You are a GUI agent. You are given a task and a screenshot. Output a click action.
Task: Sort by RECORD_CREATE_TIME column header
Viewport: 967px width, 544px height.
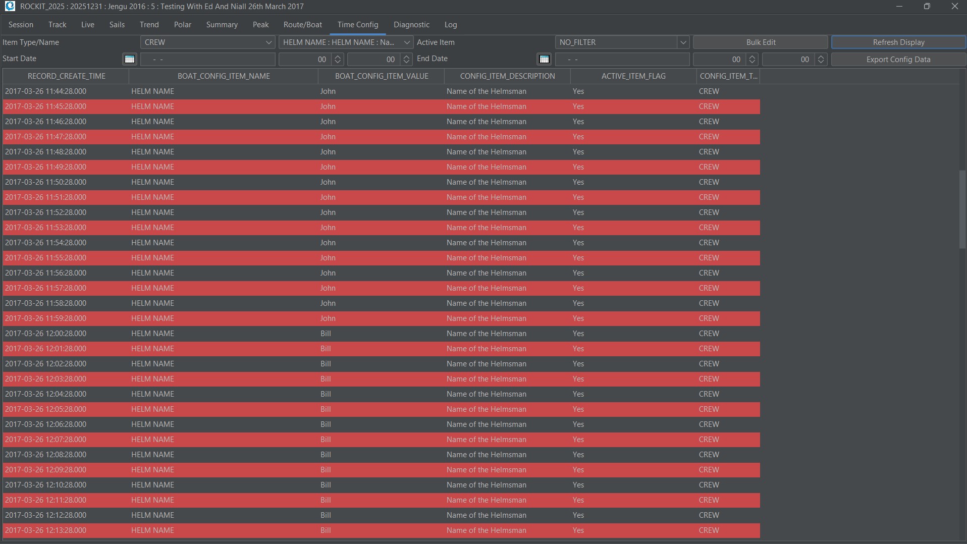pyautogui.click(x=66, y=76)
